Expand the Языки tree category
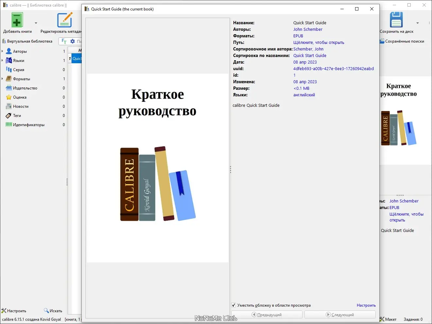 pos(2,61)
